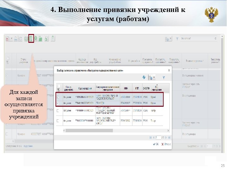Viewport: 227px width, 170px height.
Task: Click the green gear icon in main toolbar
Action: [36, 38]
